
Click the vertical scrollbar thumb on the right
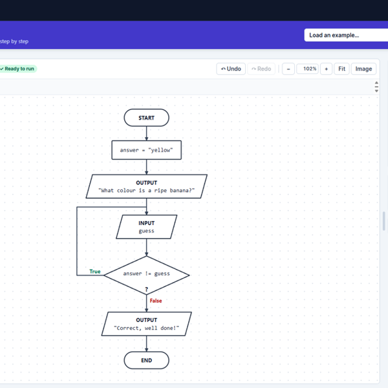coord(383,221)
